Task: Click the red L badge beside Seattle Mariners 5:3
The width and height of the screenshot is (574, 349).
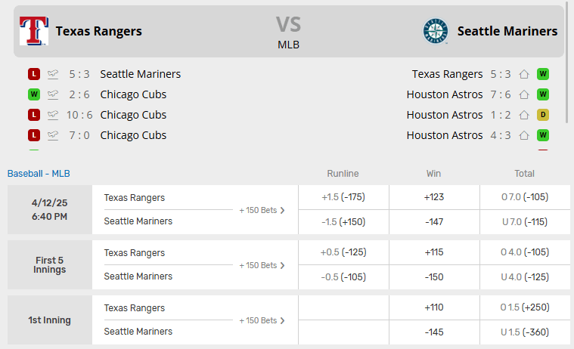Action: pos(33,74)
